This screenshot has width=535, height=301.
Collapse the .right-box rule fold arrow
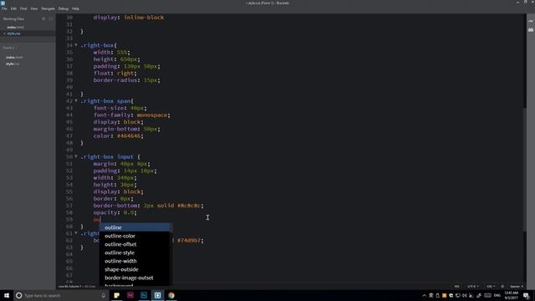pos(76,45)
